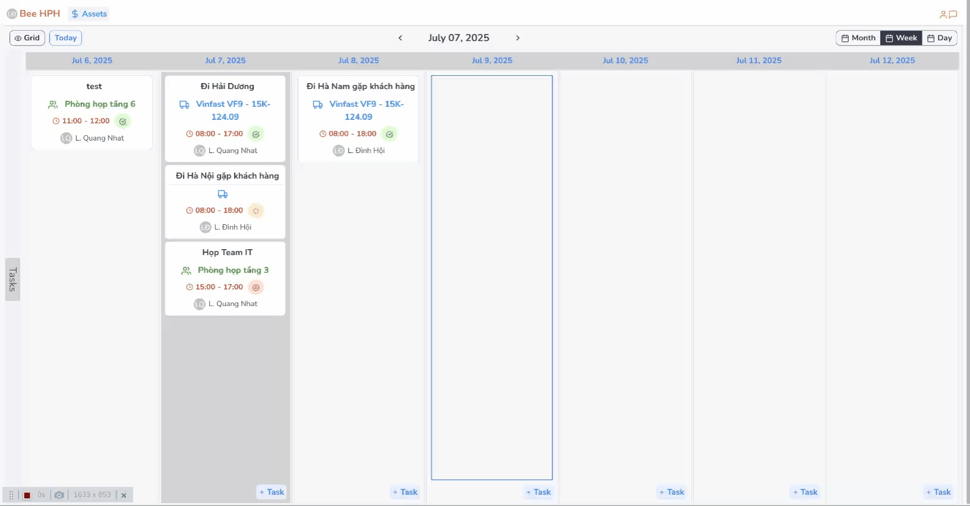
Task: Switch to Month calendar view
Action: pyautogui.click(x=858, y=38)
